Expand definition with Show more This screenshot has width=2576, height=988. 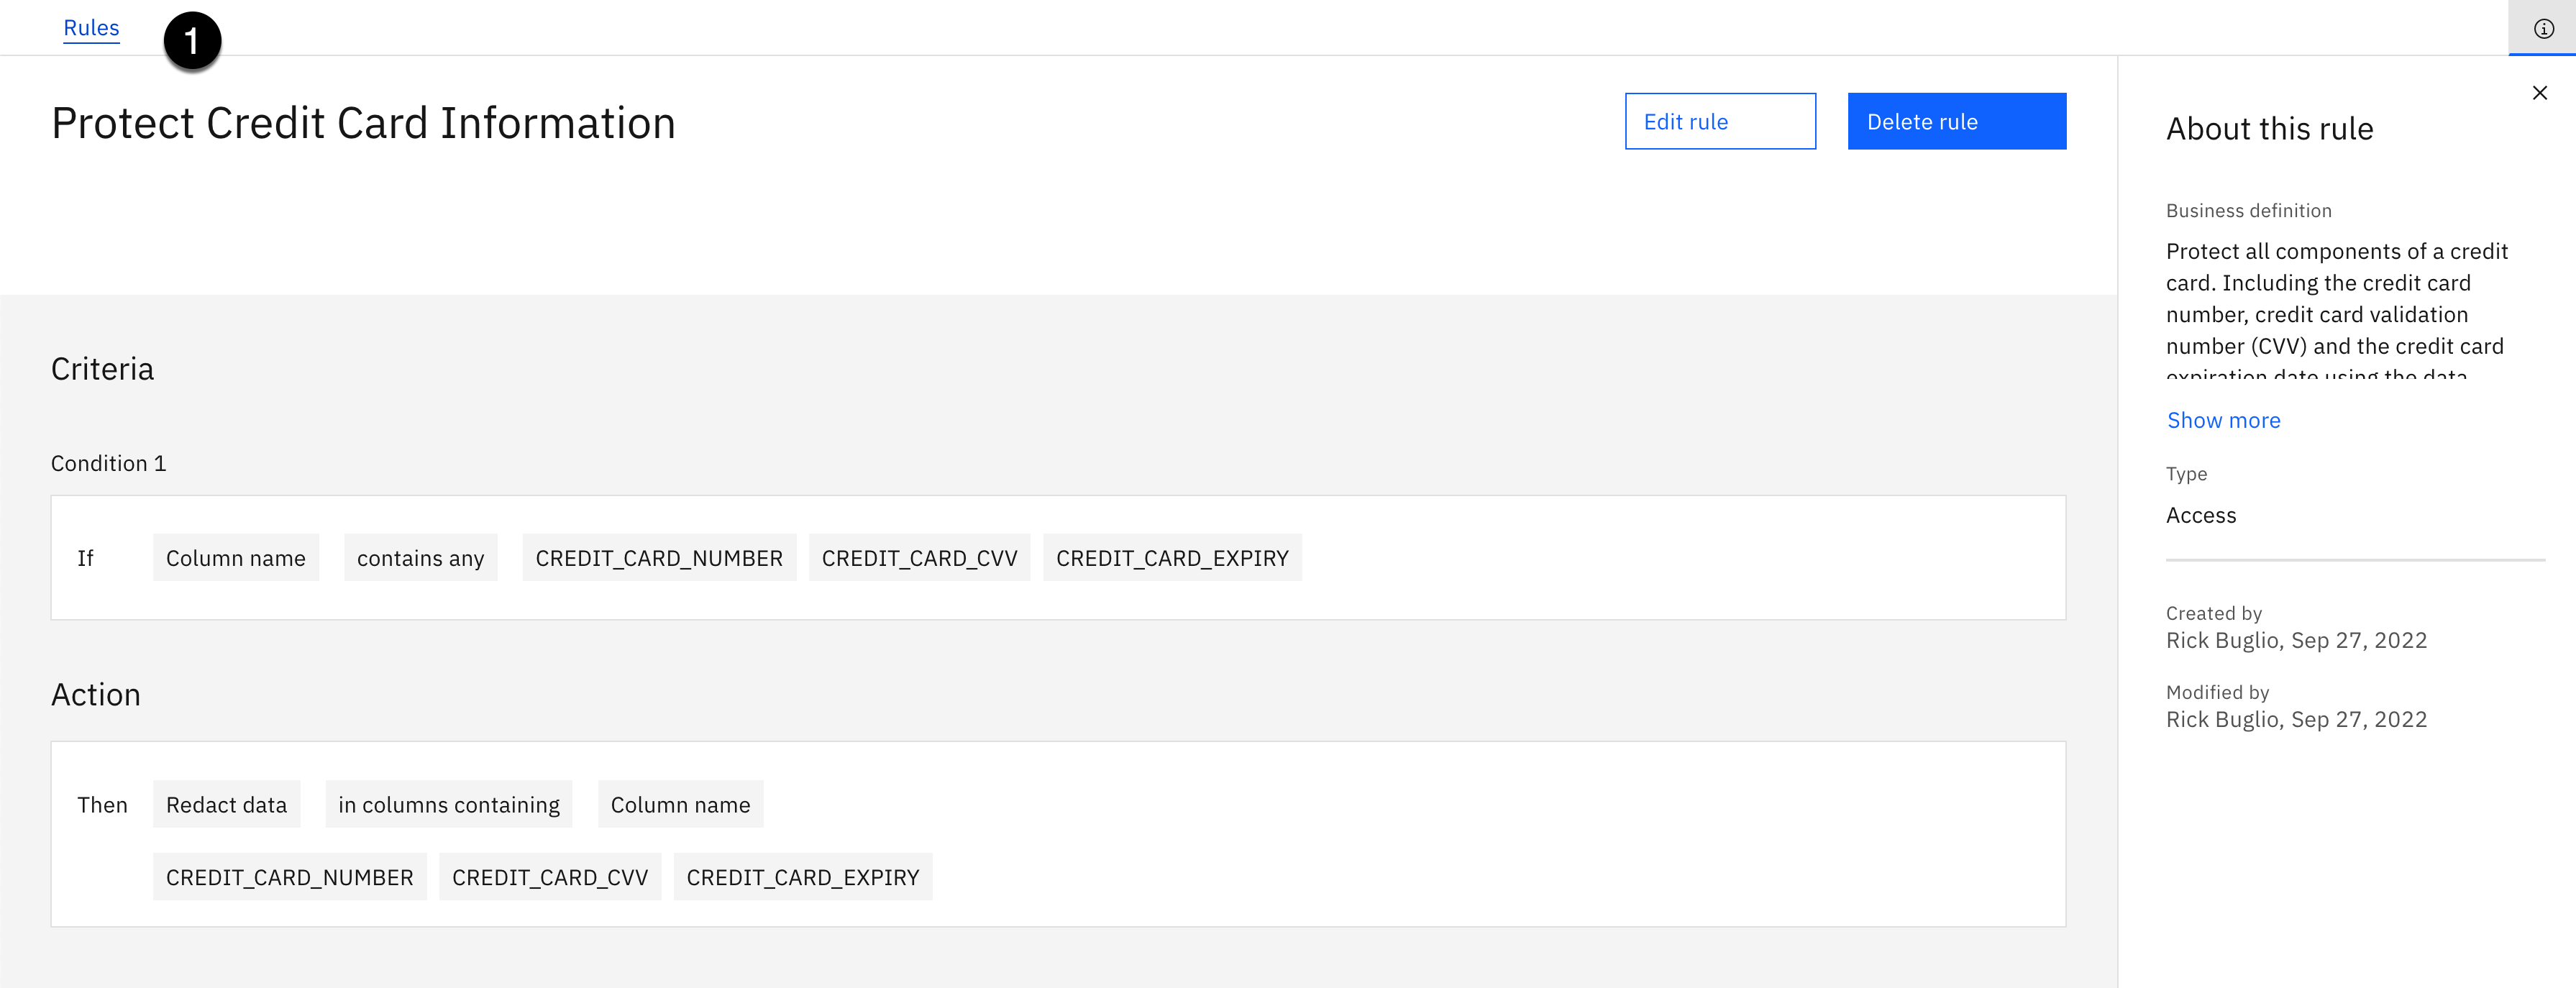point(2223,420)
